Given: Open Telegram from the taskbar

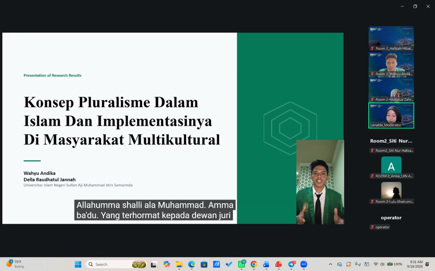Looking at the screenshot, I should 291,264.
